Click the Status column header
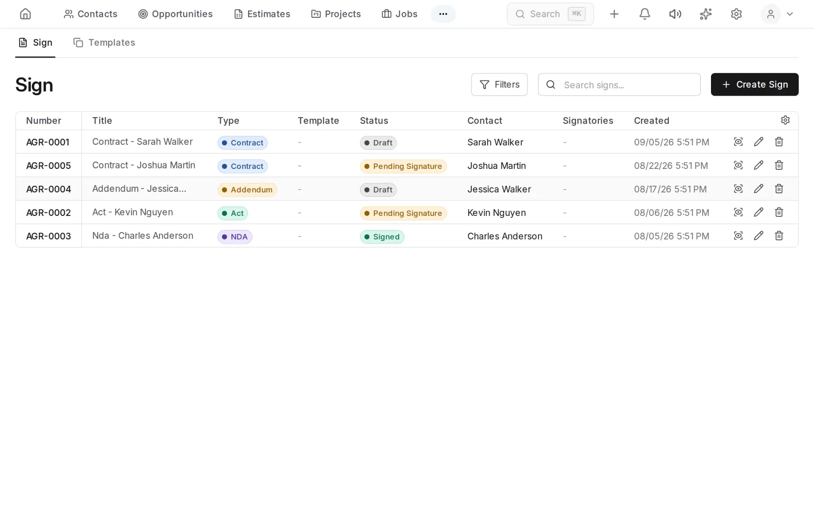814x508 pixels. coord(374,121)
